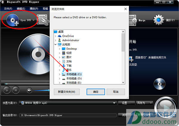
Task: Expand the OneDrive node
Action: click(x=55, y=36)
